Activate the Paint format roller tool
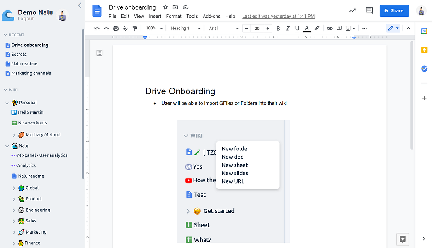The height and width of the screenshot is (248, 432). pos(135,28)
